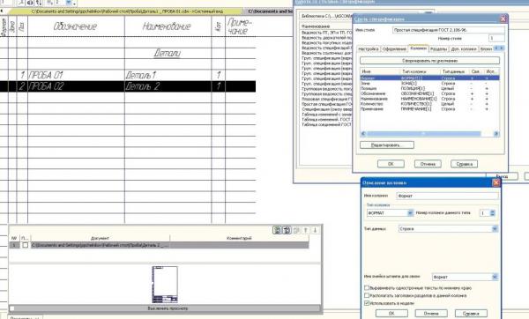The width and height of the screenshot is (529, 319).
Task: Enable 'Выравнивать однострочные тексты по нижнему краю' checkbox
Action: coord(367,288)
